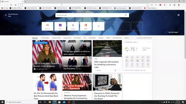
Task: Switch to the Sports tab
Action: tap(127, 38)
